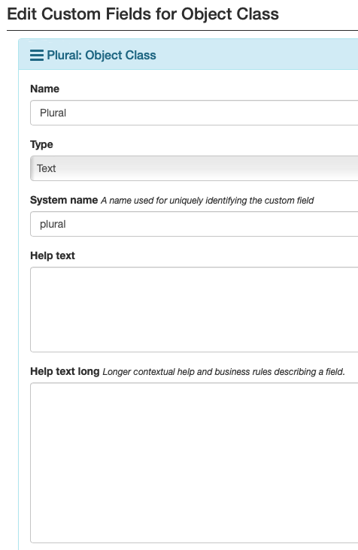Click the Plural value inside Name box

tap(53, 113)
